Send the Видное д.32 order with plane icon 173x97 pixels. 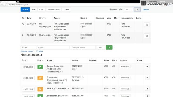pyautogui.click(x=147, y=89)
